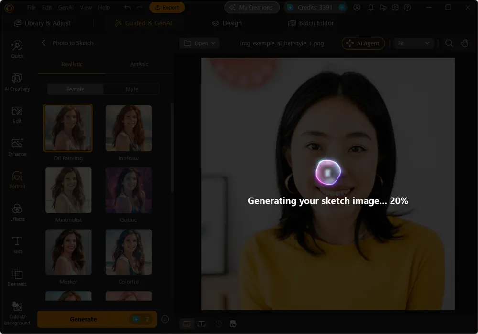The height and width of the screenshot is (334, 478).
Task: Click the history icon under canvas
Action: pyautogui.click(x=218, y=324)
